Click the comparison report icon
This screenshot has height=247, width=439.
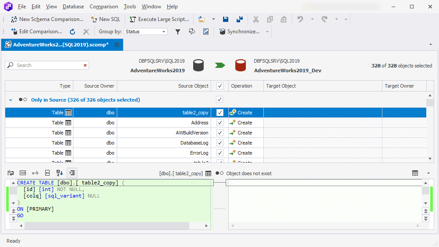click(x=206, y=32)
